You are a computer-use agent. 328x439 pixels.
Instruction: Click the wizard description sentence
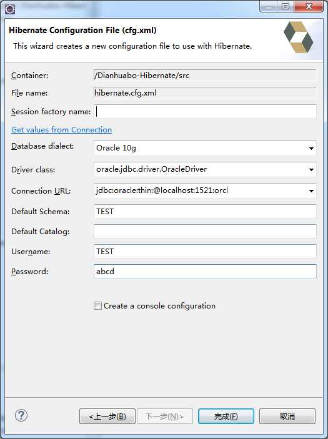point(132,46)
